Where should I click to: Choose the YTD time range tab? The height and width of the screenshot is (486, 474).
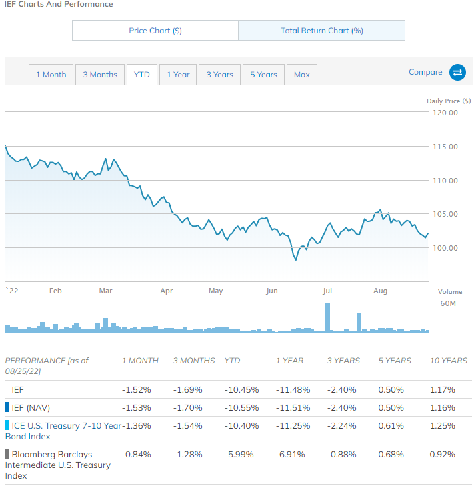142,75
